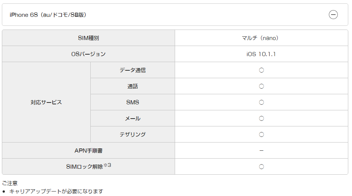Click the iPhone 6S (au/ドコモ/SB版) header

tap(175, 15)
